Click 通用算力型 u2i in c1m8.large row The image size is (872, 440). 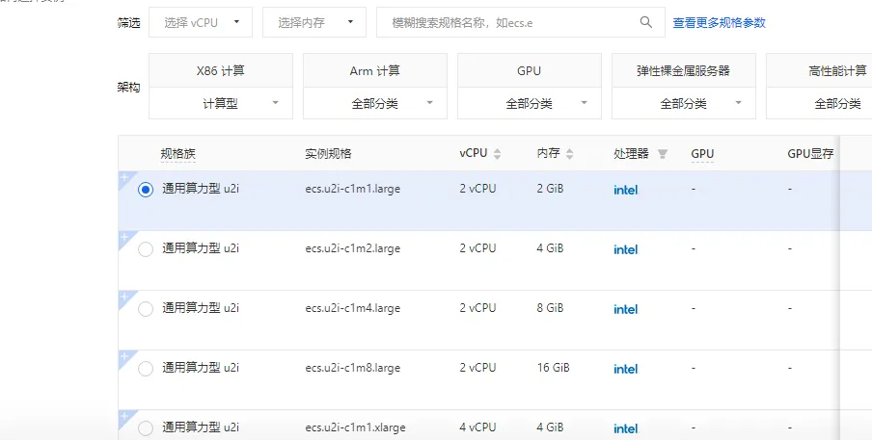tap(201, 368)
